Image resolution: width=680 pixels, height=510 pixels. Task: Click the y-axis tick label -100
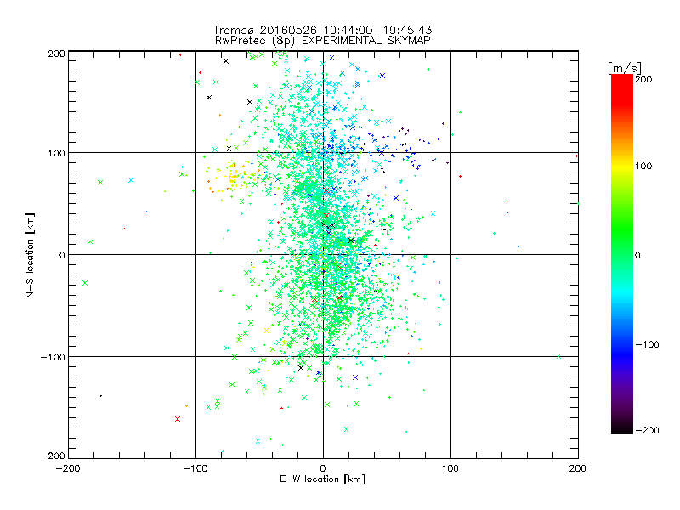[54, 357]
